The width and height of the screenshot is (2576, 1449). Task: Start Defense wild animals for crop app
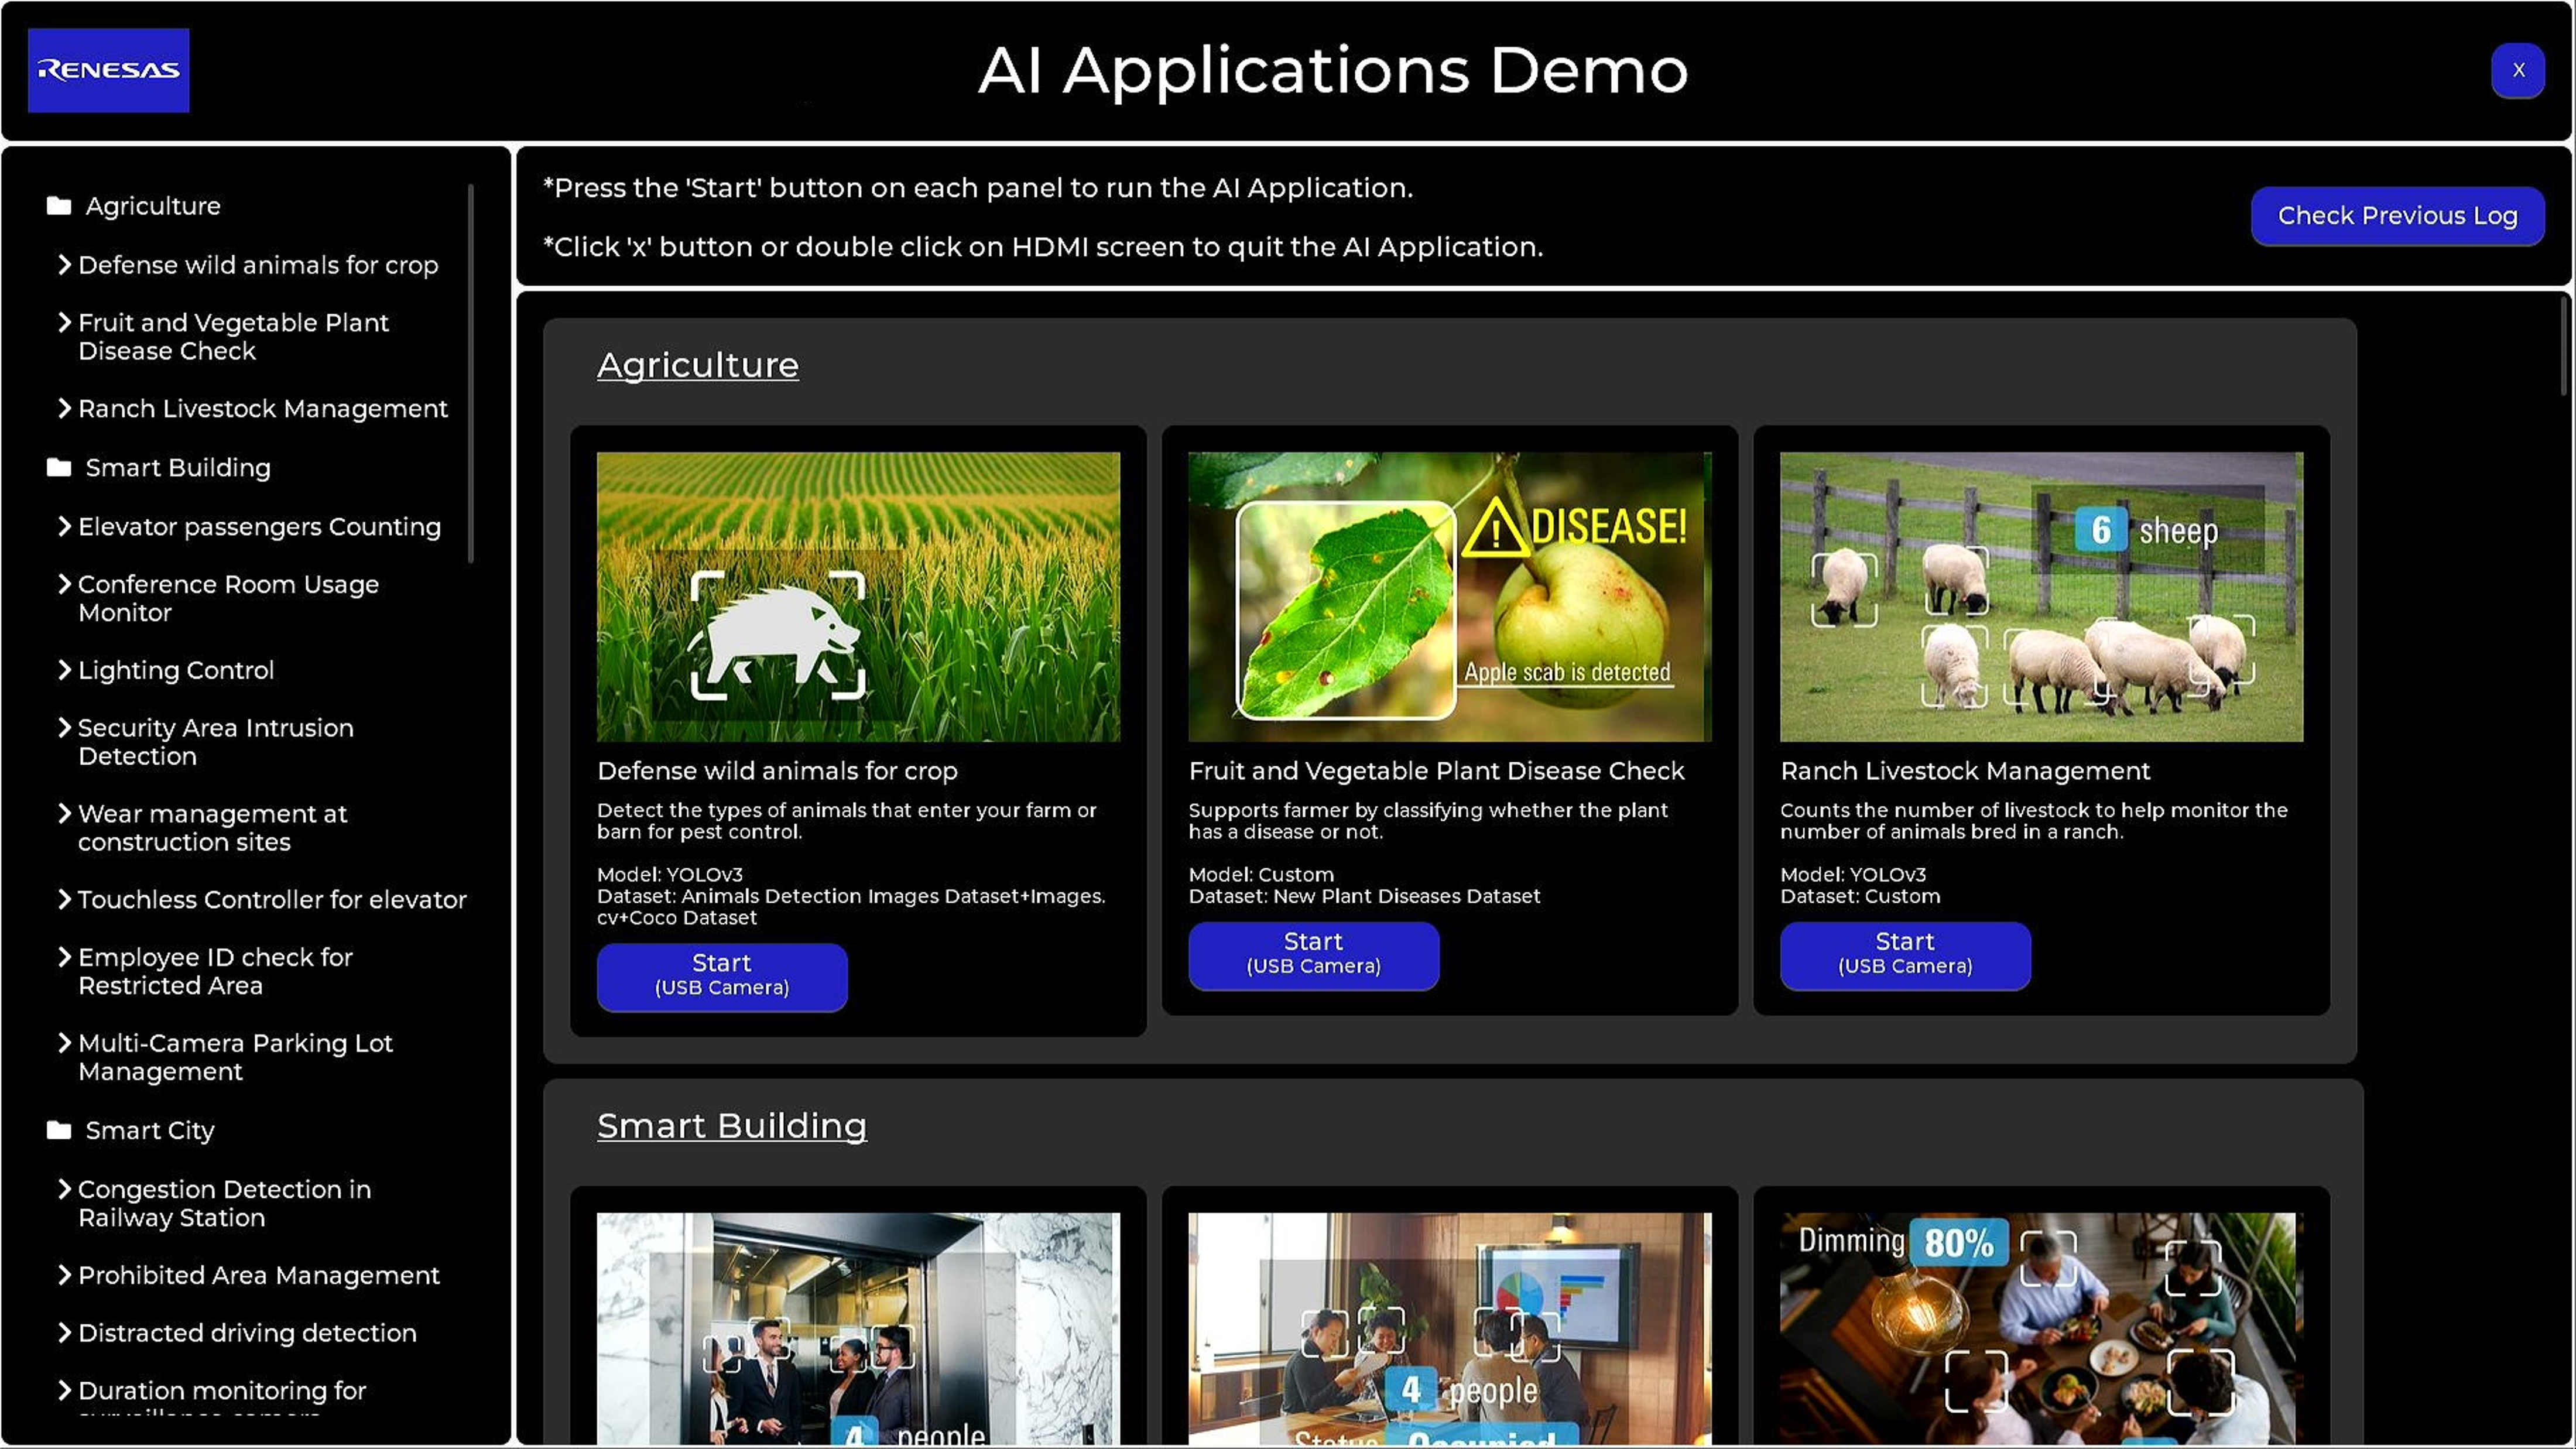tap(721, 975)
